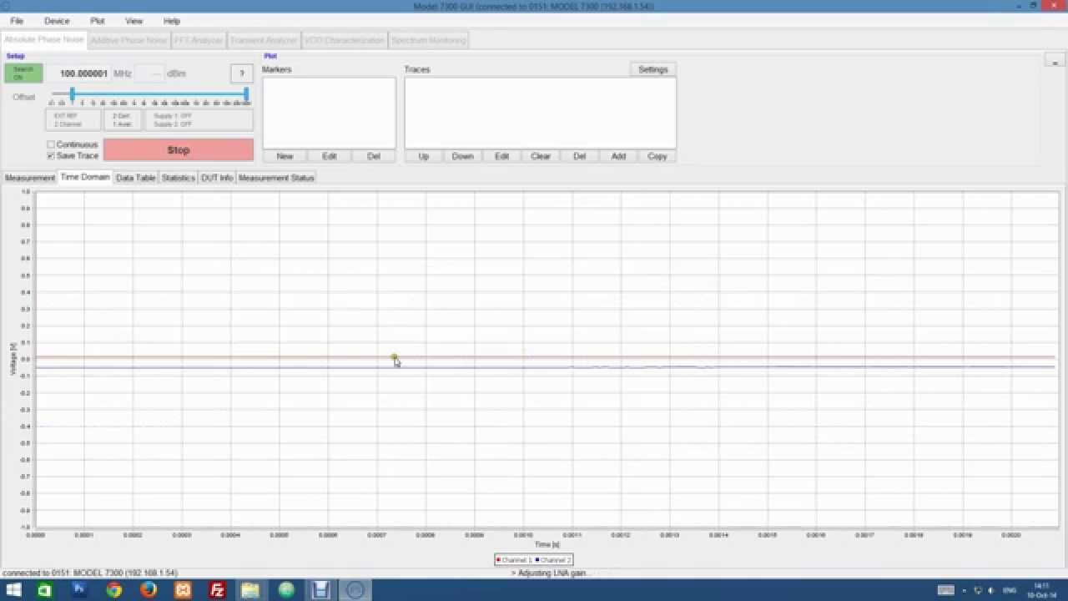Select the Additive Phase Noise mode tab
This screenshot has width=1068, height=601.
(x=128, y=40)
